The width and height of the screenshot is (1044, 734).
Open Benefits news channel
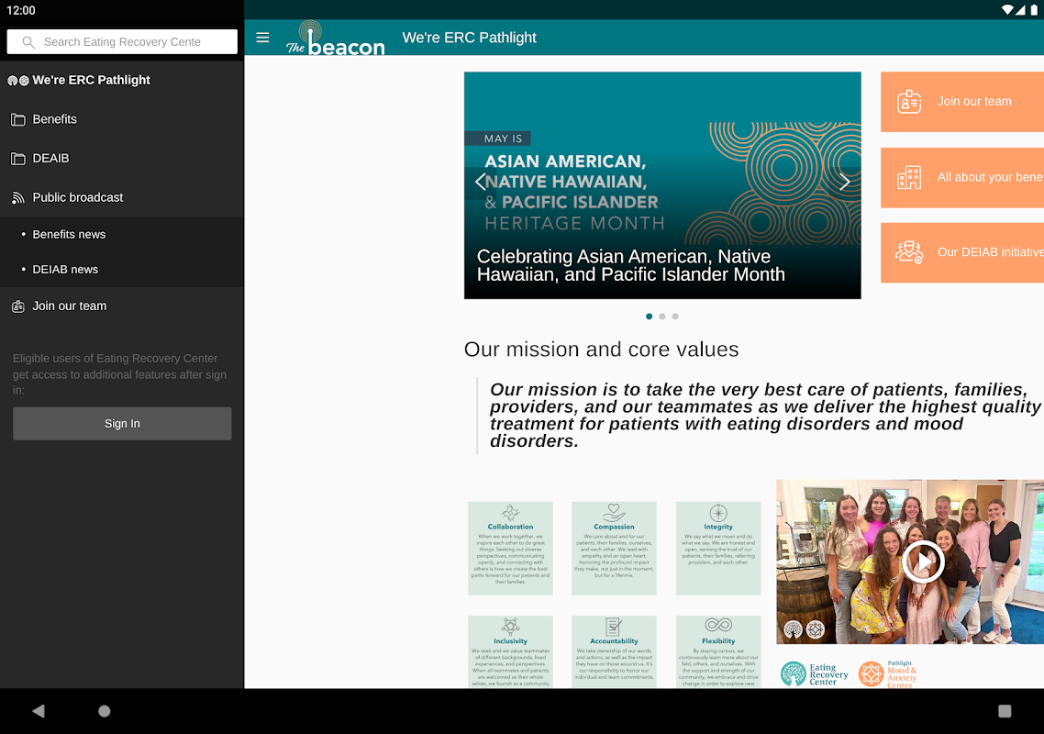(122, 235)
